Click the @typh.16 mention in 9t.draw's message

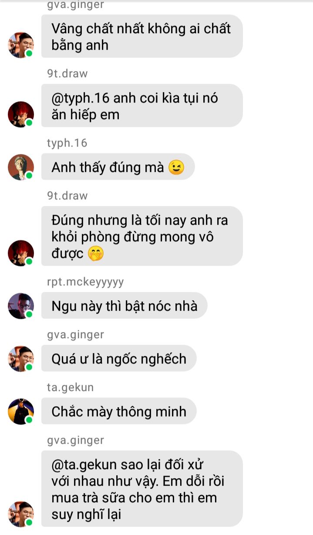click(x=81, y=98)
